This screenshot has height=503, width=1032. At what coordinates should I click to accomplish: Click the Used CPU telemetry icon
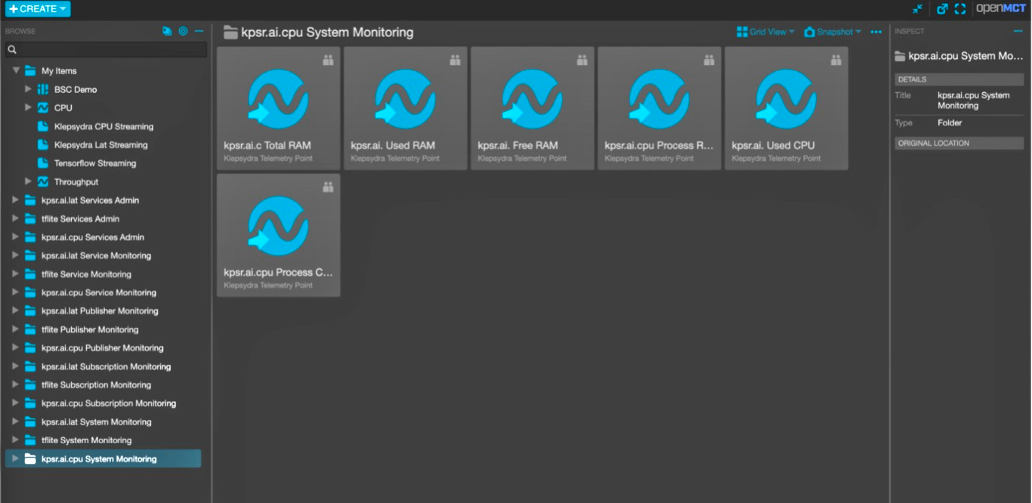point(786,99)
